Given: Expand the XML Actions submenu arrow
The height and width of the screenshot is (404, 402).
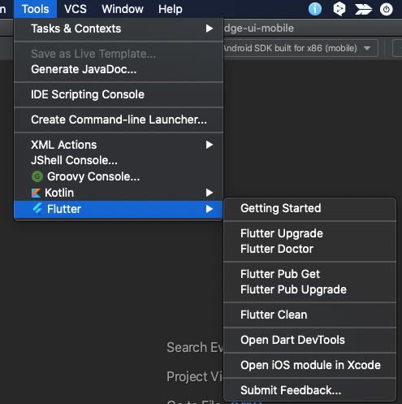Looking at the screenshot, I should (x=209, y=145).
